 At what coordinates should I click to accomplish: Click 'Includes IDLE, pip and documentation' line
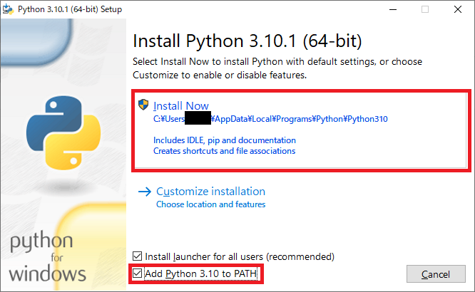[x=225, y=140]
